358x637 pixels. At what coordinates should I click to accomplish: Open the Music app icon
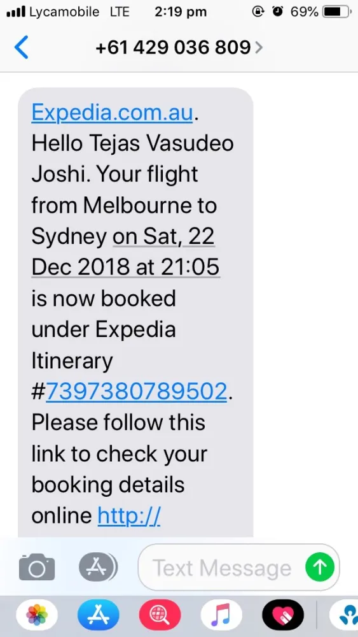coord(221,615)
